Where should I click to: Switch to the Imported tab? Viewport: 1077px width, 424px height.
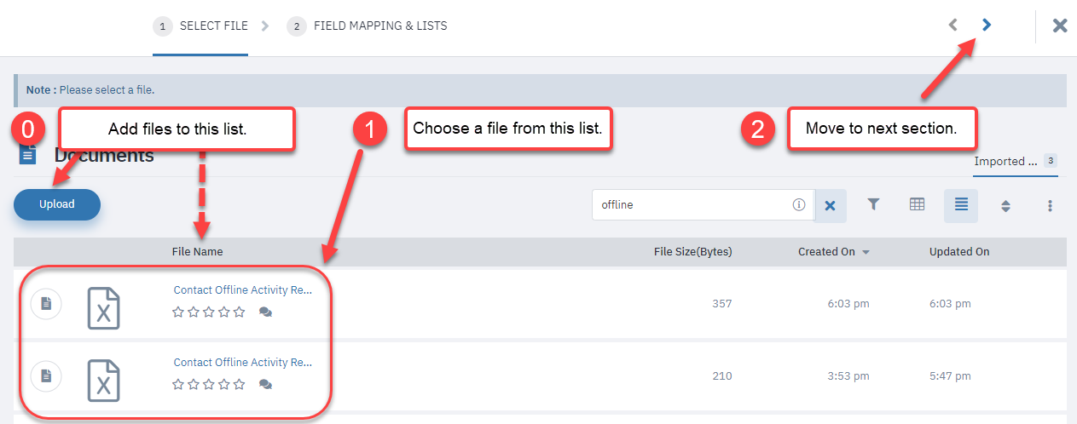pos(1016,161)
